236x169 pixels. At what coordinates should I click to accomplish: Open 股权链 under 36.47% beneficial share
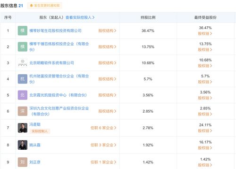(205, 33)
